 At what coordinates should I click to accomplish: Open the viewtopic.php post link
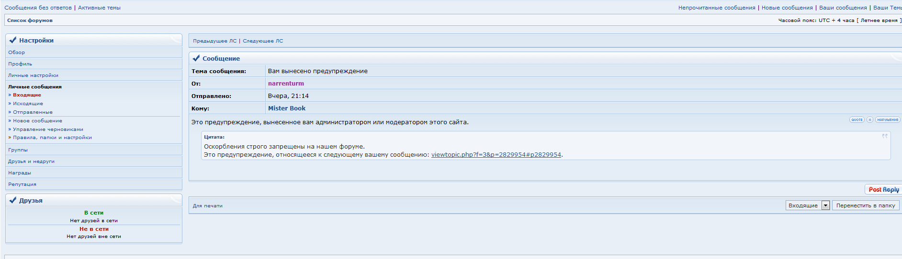(x=496, y=155)
